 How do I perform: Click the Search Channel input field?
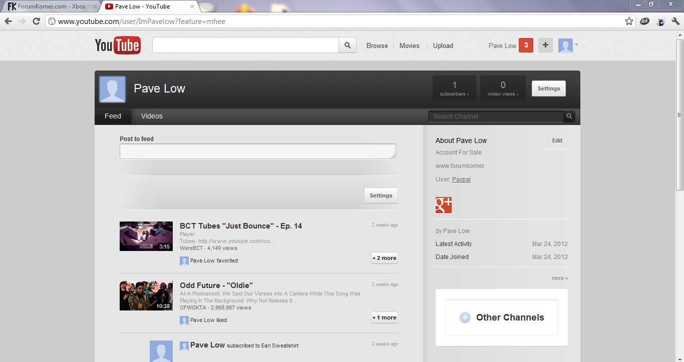click(496, 116)
